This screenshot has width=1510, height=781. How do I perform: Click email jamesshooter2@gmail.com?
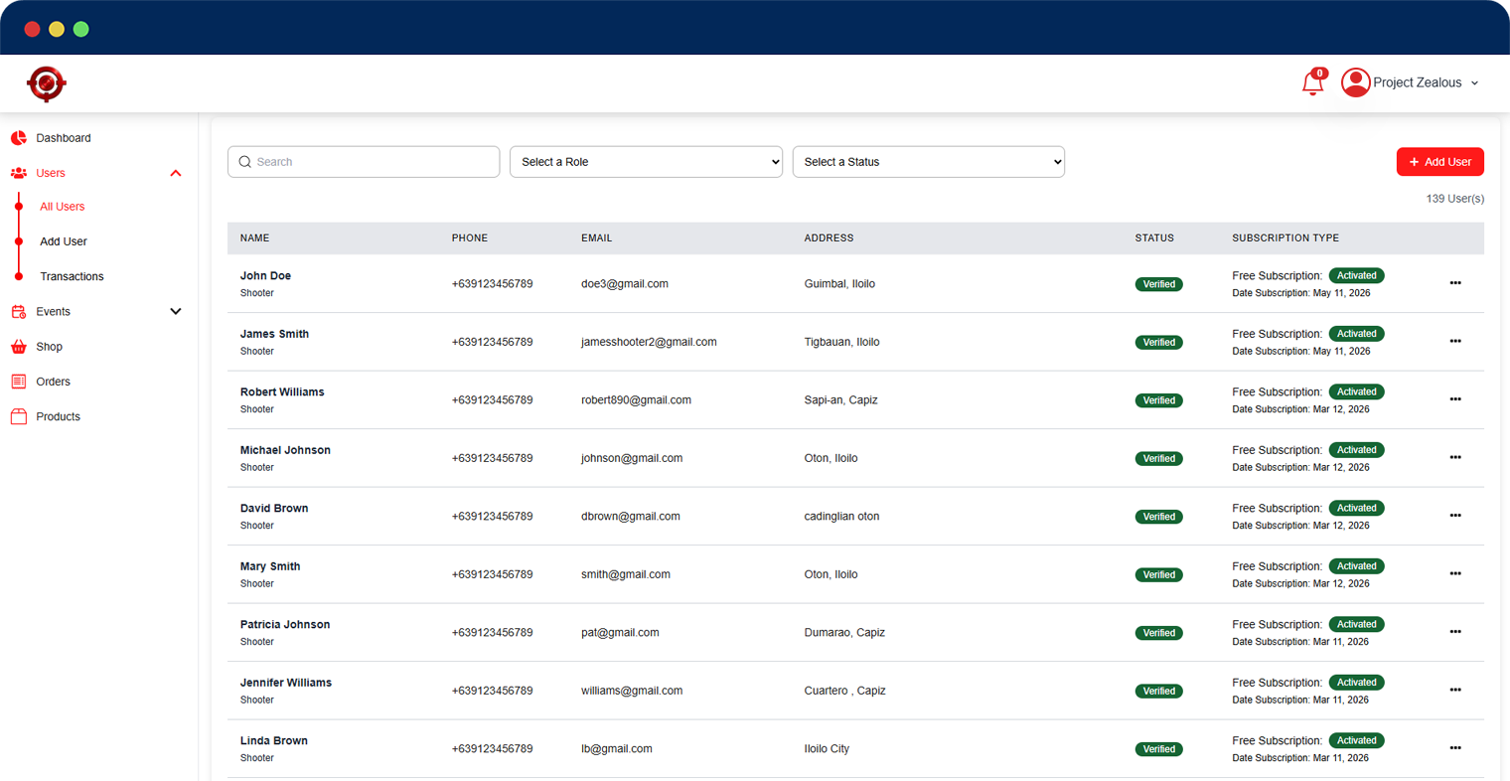(x=649, y=342)
